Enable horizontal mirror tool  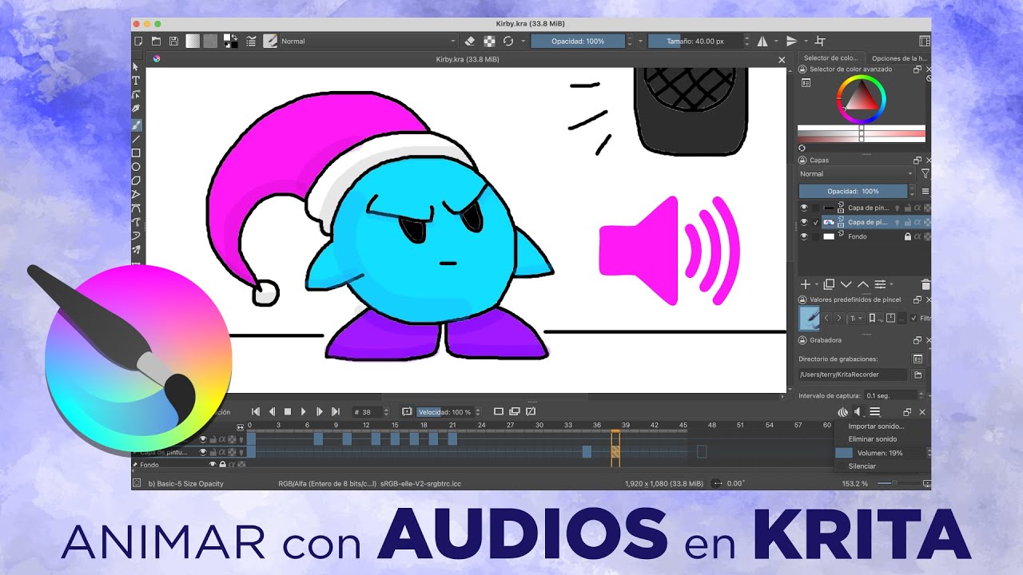point(762,41)
